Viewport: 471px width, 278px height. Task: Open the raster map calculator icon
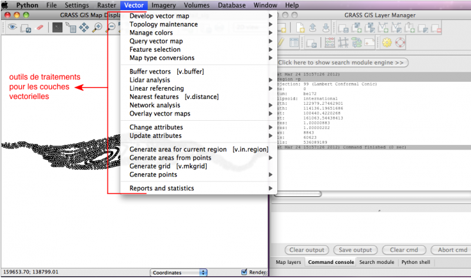point(330,42)
